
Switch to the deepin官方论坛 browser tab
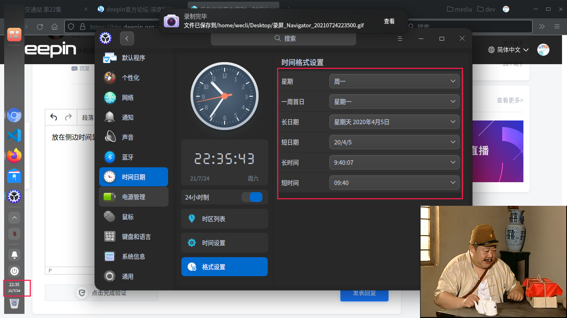[139, 9]
